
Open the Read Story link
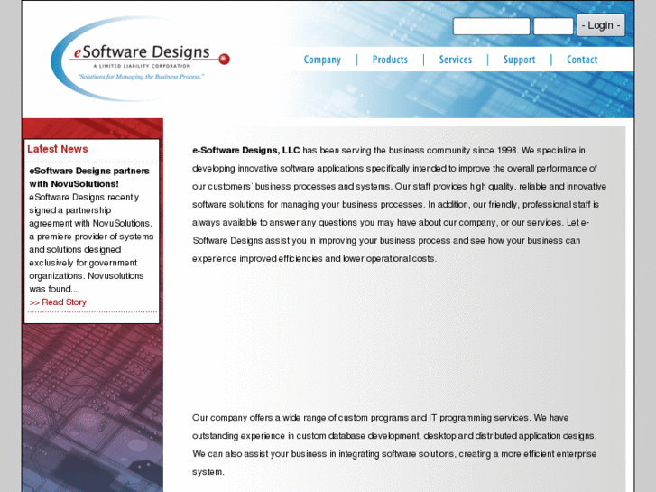[x=58, y=302]
